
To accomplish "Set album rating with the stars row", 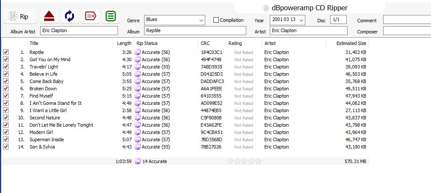I will pos(244,161).
